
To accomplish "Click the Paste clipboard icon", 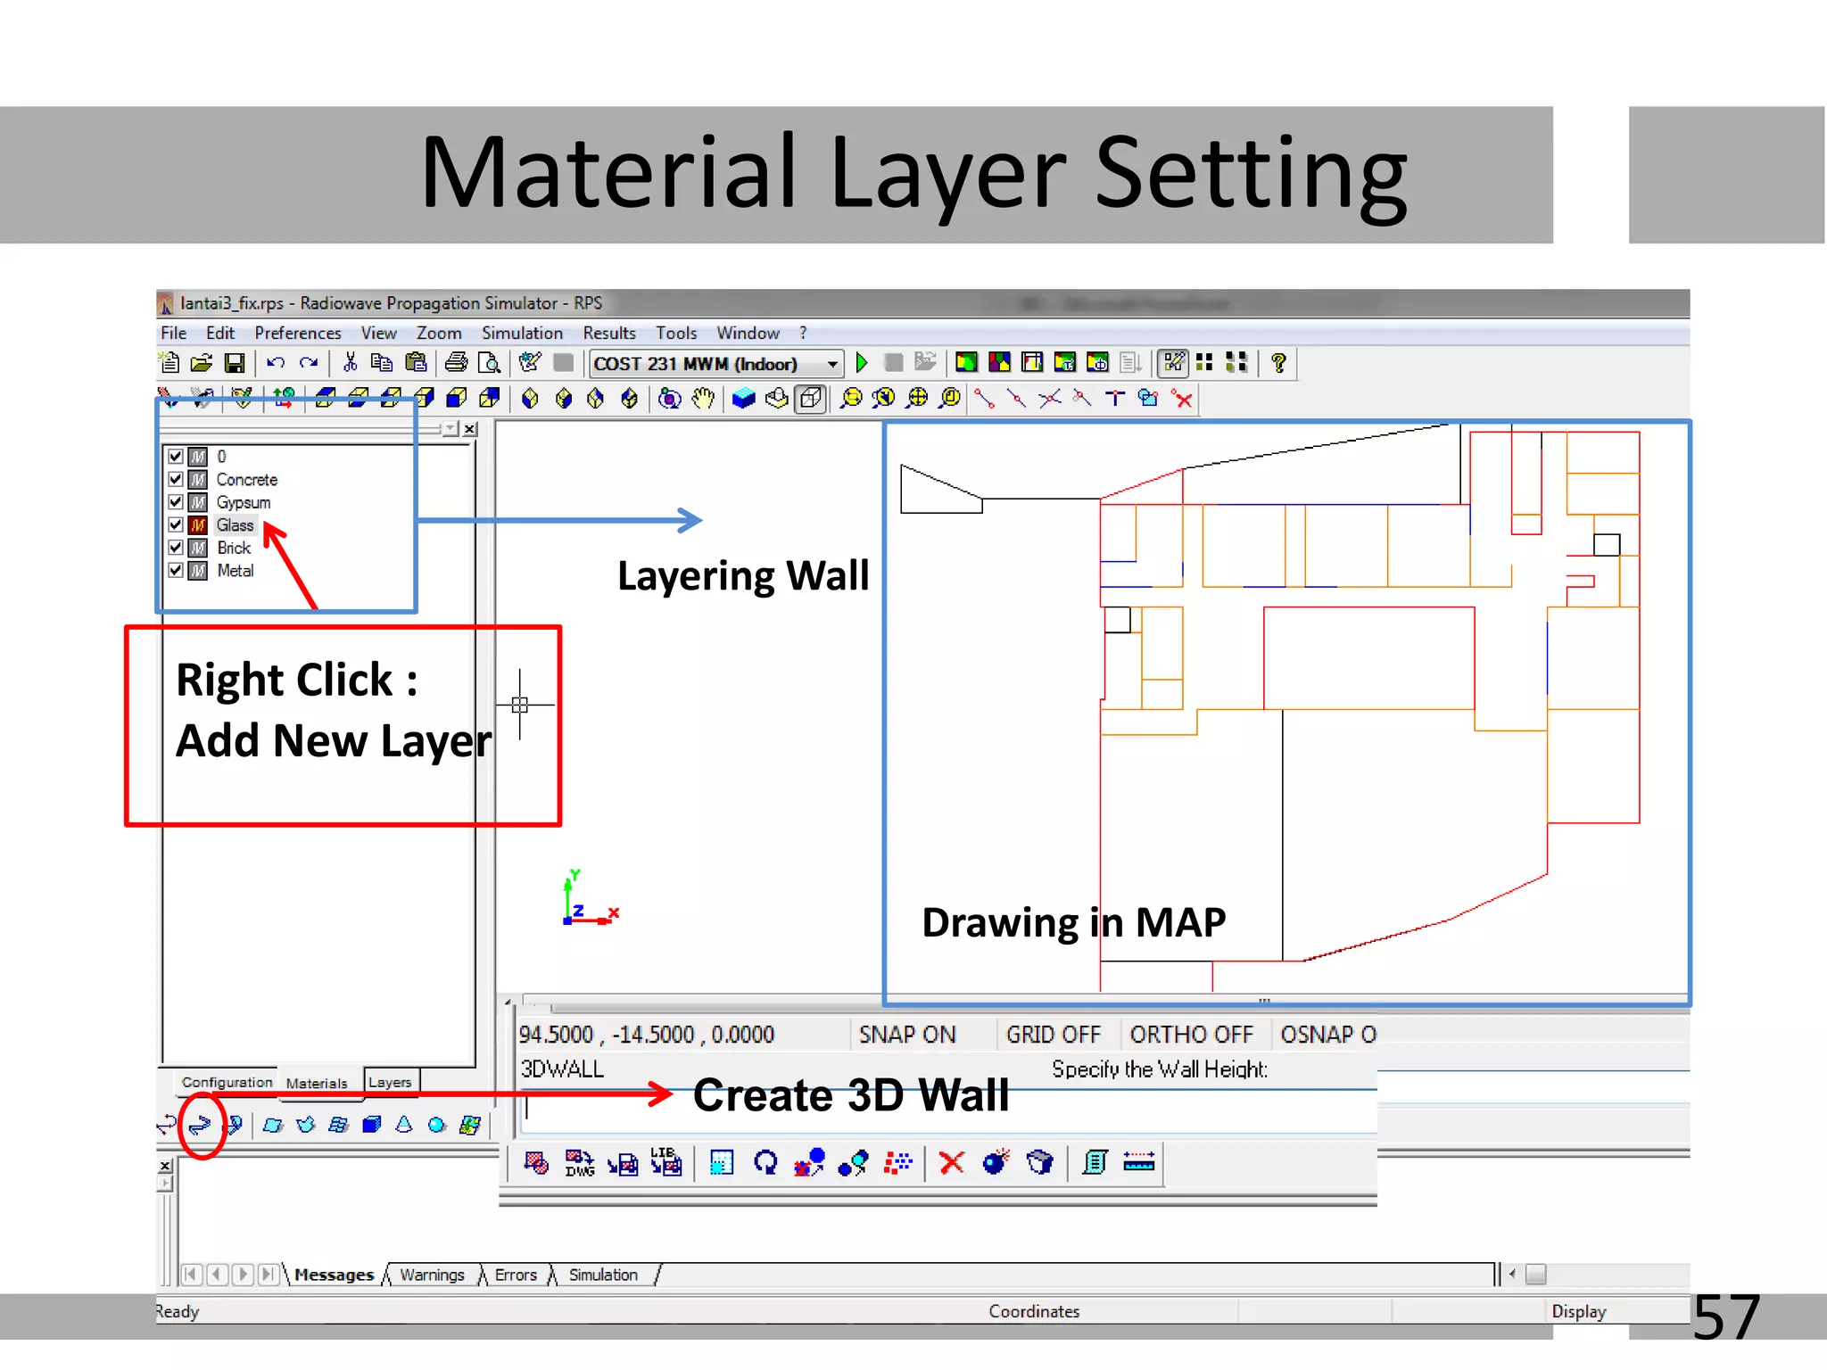I will coord(416,363).
